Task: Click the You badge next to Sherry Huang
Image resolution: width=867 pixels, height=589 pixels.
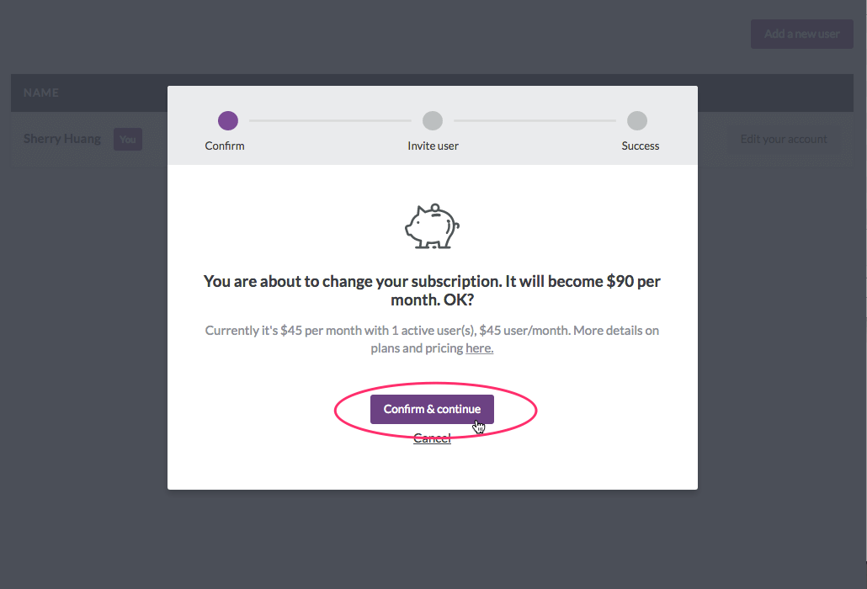Action: [128, 139]
